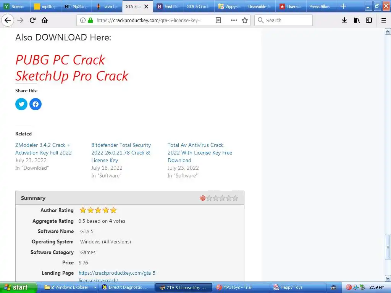Click the vertical scrollbar up arrow
The width and height of the screenshot is (391, 293).
click(388, 31)
